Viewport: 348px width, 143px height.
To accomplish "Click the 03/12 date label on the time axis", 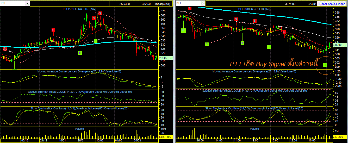I will (x=24, y=140).
